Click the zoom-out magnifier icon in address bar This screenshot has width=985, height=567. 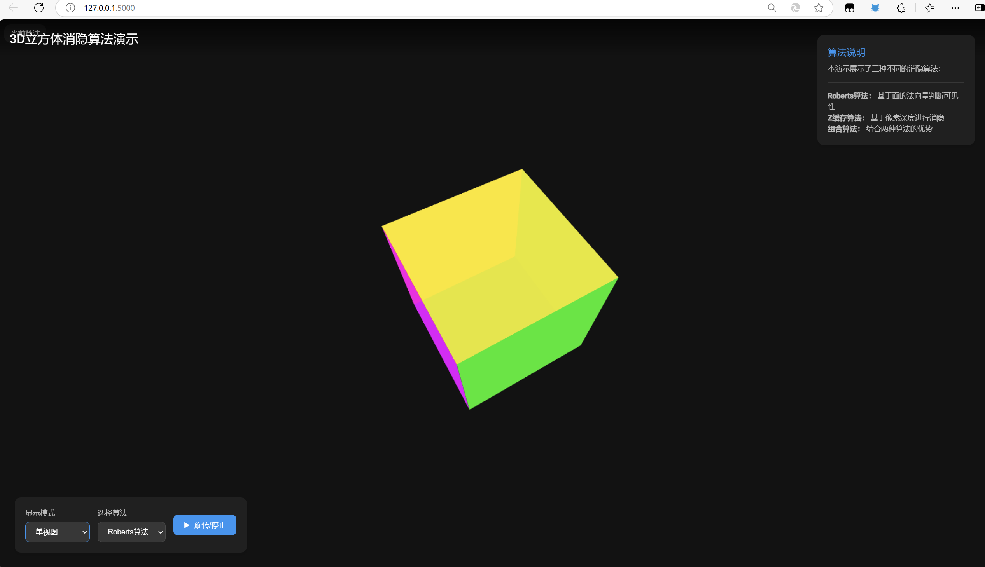coord(772,8)
